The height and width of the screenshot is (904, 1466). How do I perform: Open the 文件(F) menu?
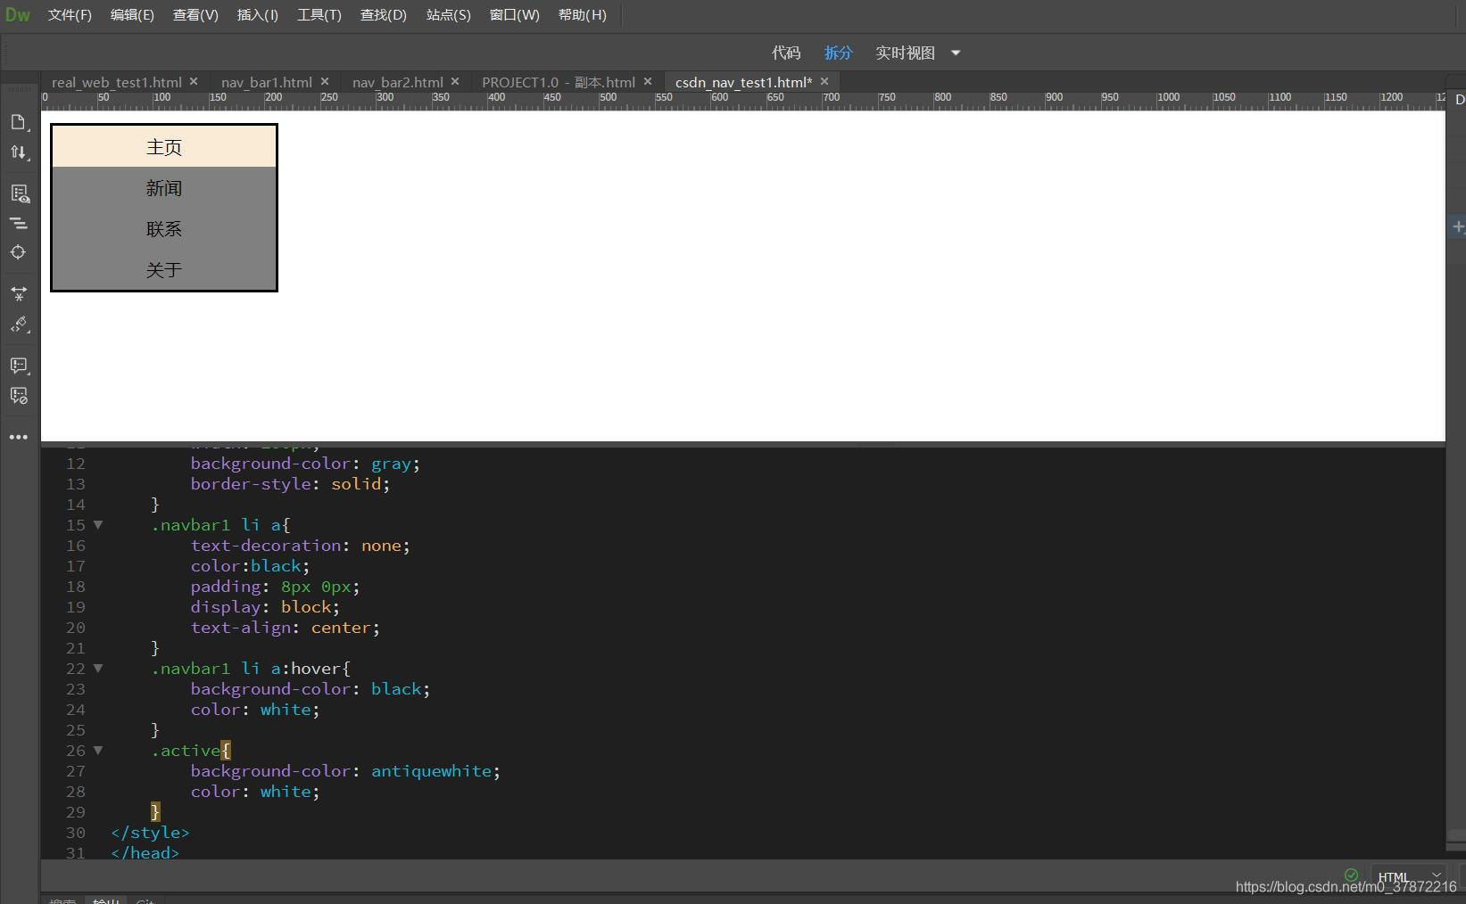click(70, 15)
